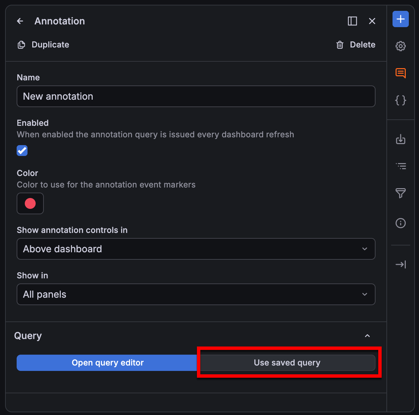Click the Annotation panel title
Image resolution: width=419 pixels, height=415 pixels.
pos(60,21)
